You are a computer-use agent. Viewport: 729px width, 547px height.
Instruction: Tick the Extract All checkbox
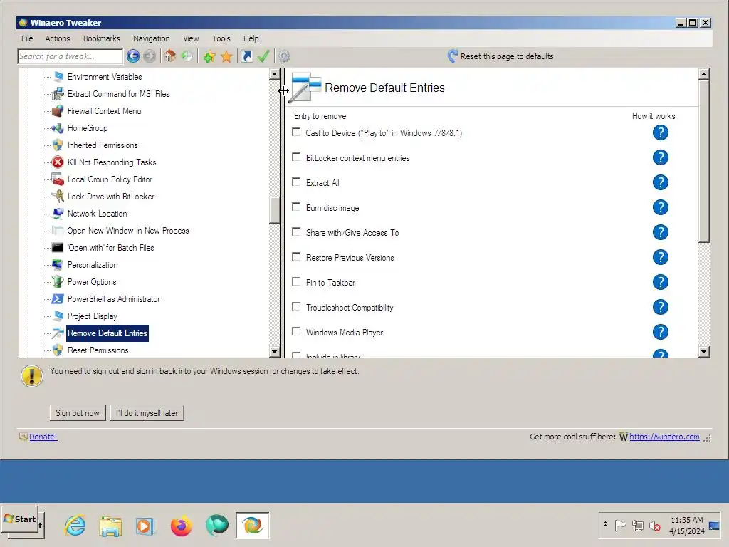coord(296,182)
